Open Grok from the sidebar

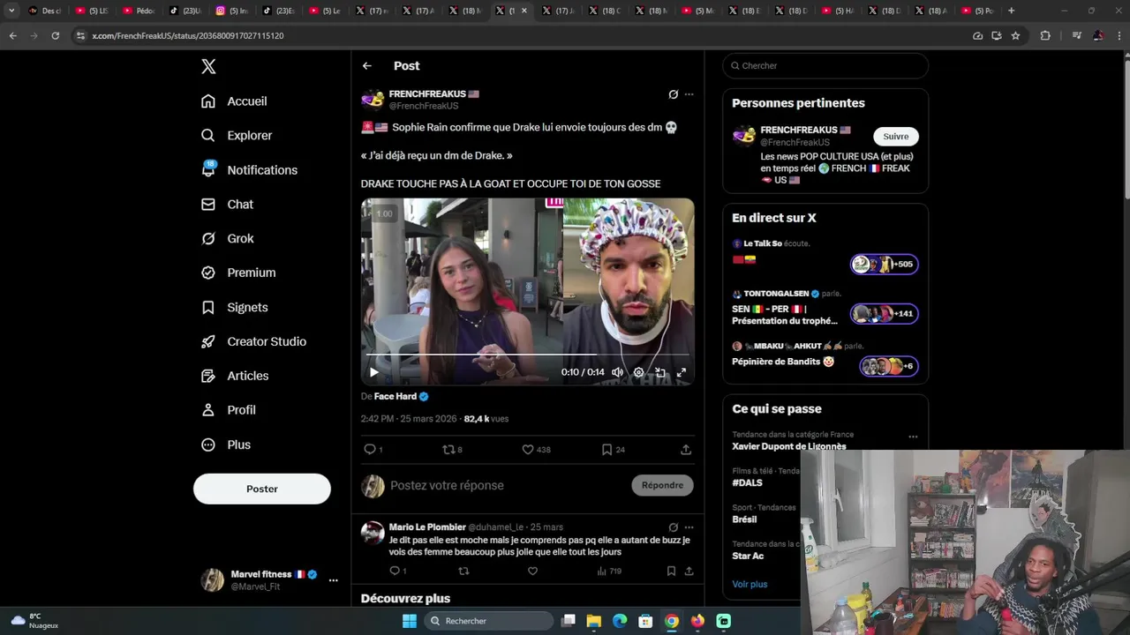(x=227, y=239)
